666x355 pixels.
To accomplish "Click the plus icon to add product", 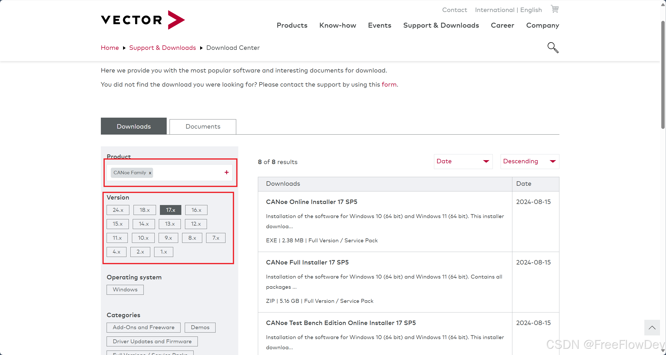I will click(227, 172).
